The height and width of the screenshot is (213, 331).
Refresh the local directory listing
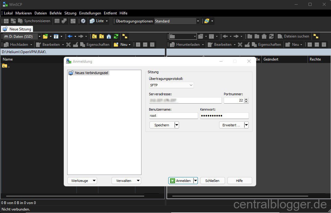[116, 36]
